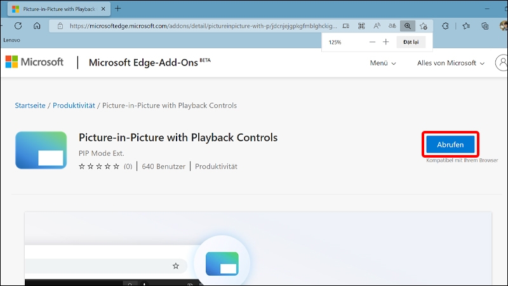This screenshot has width=508, height=286.
Task: Open the translate icon in the address bar
Action: tap(392, 26)
